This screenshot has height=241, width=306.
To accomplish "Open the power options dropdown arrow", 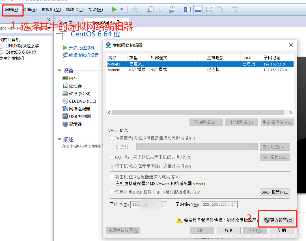I will pyautogui.click(x=122, y=9).
